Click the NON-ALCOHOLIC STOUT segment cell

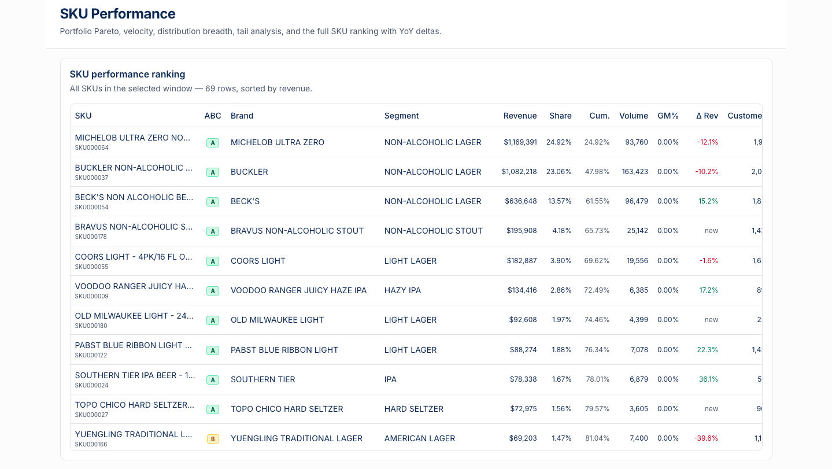pyautogui.click(x=434, y=231)
